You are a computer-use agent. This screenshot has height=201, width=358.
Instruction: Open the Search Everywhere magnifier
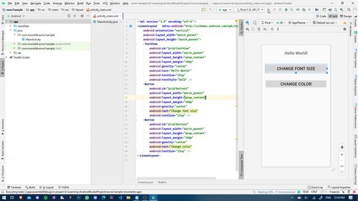(349, 10)
